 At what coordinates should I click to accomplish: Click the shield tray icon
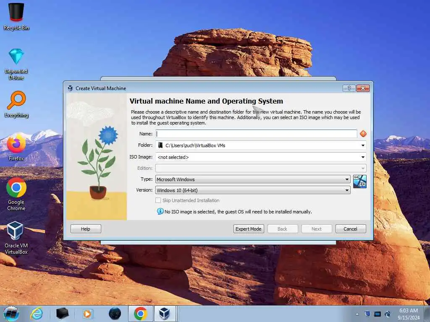click(367, 314)
